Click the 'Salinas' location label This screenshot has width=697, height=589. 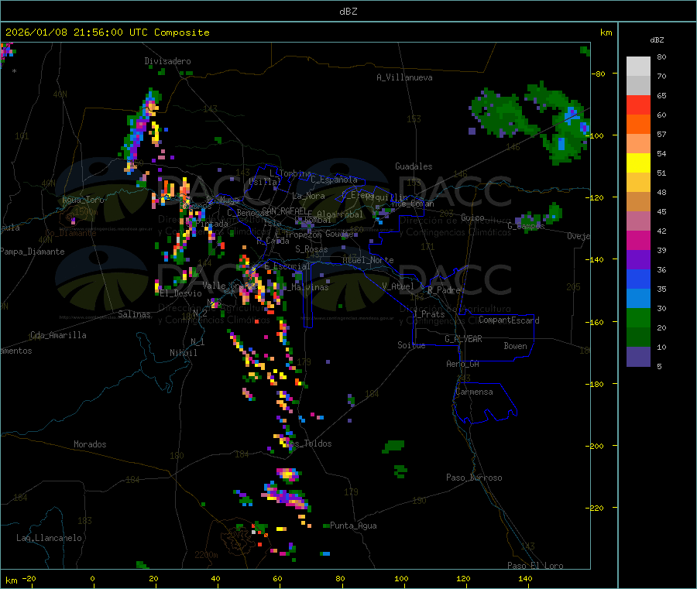134,314
